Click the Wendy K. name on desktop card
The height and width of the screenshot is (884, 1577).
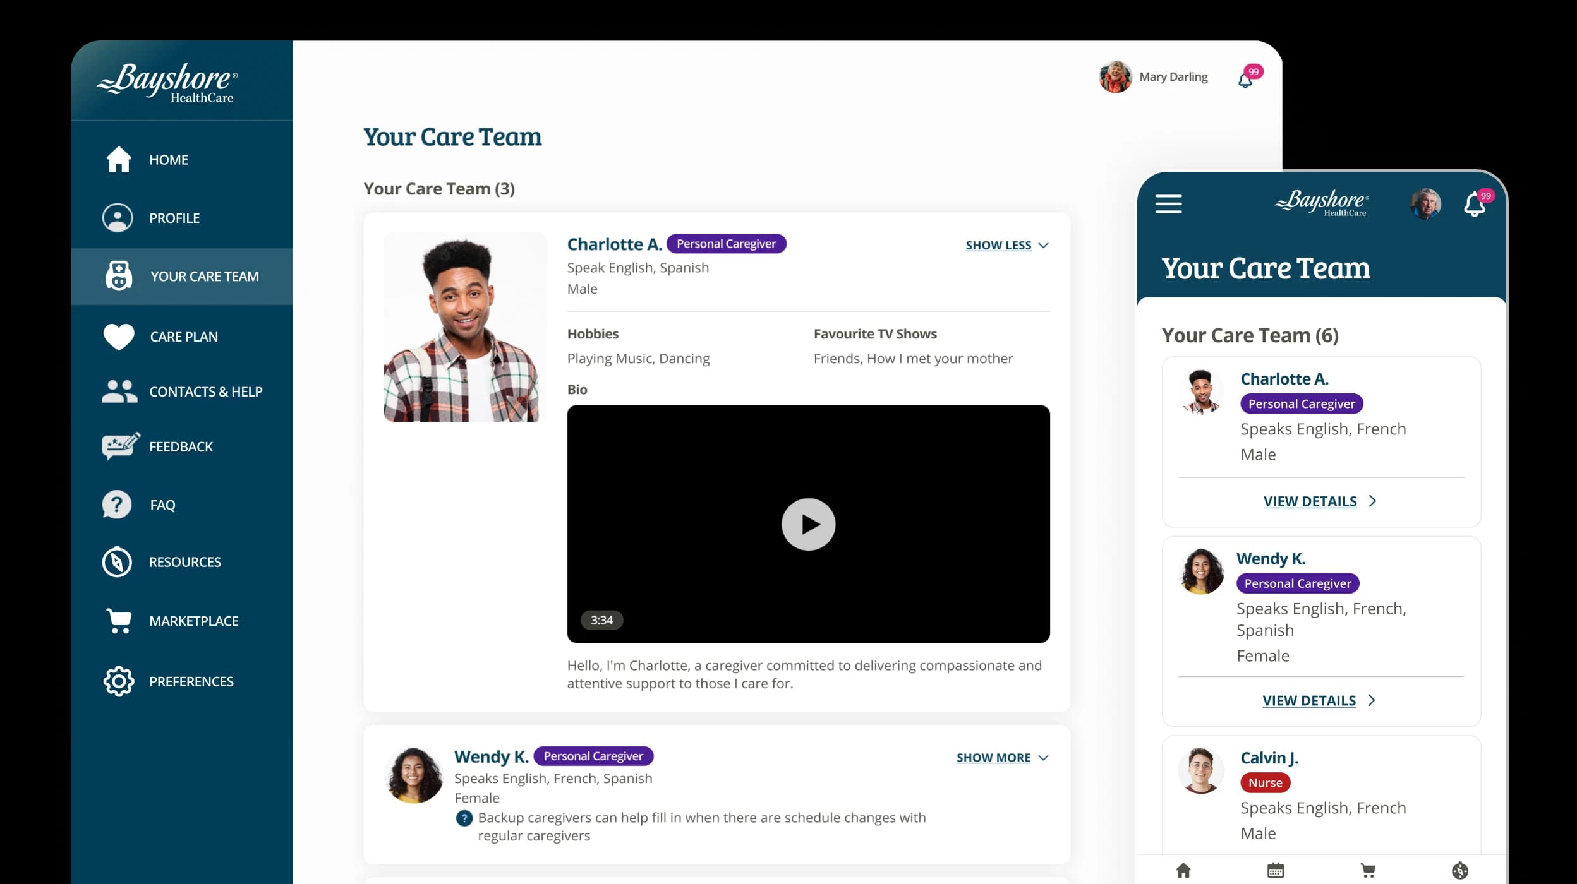click(x=491, y=756)
